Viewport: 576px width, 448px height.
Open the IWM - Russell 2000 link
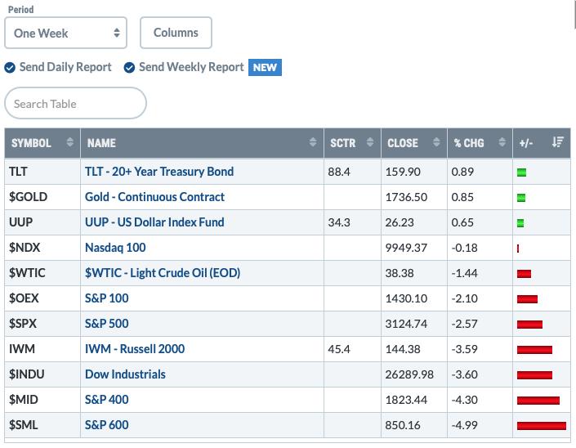pos(135,349)
